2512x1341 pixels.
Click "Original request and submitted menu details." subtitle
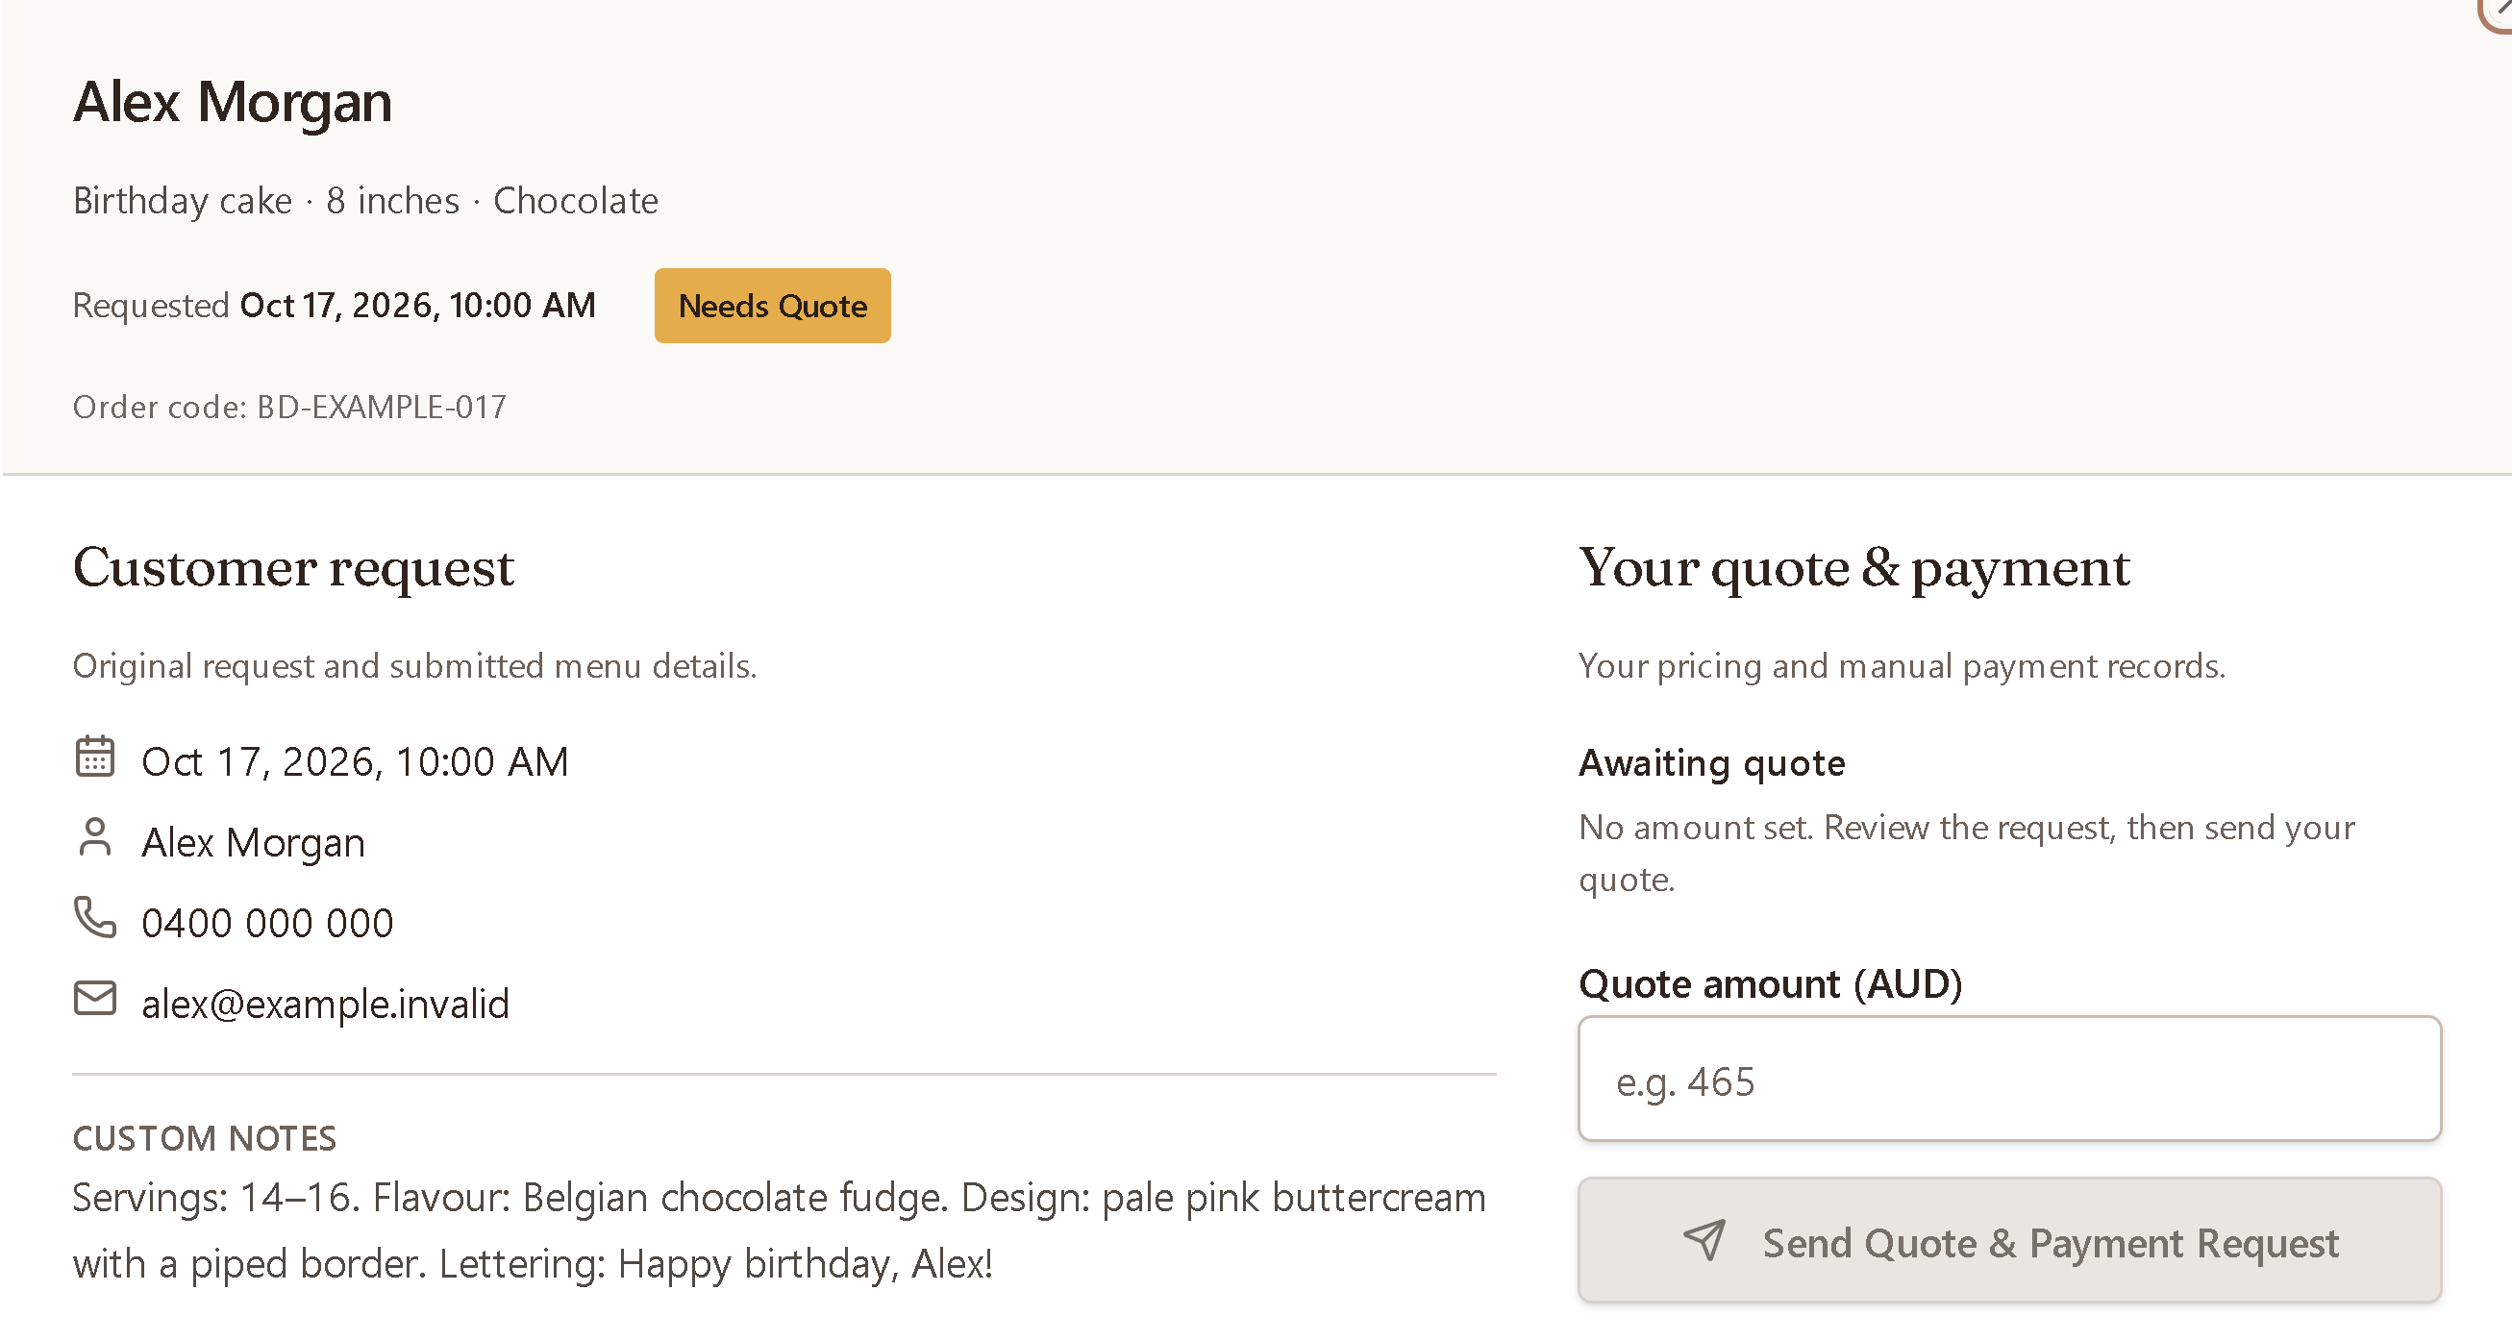pos(415,666)
